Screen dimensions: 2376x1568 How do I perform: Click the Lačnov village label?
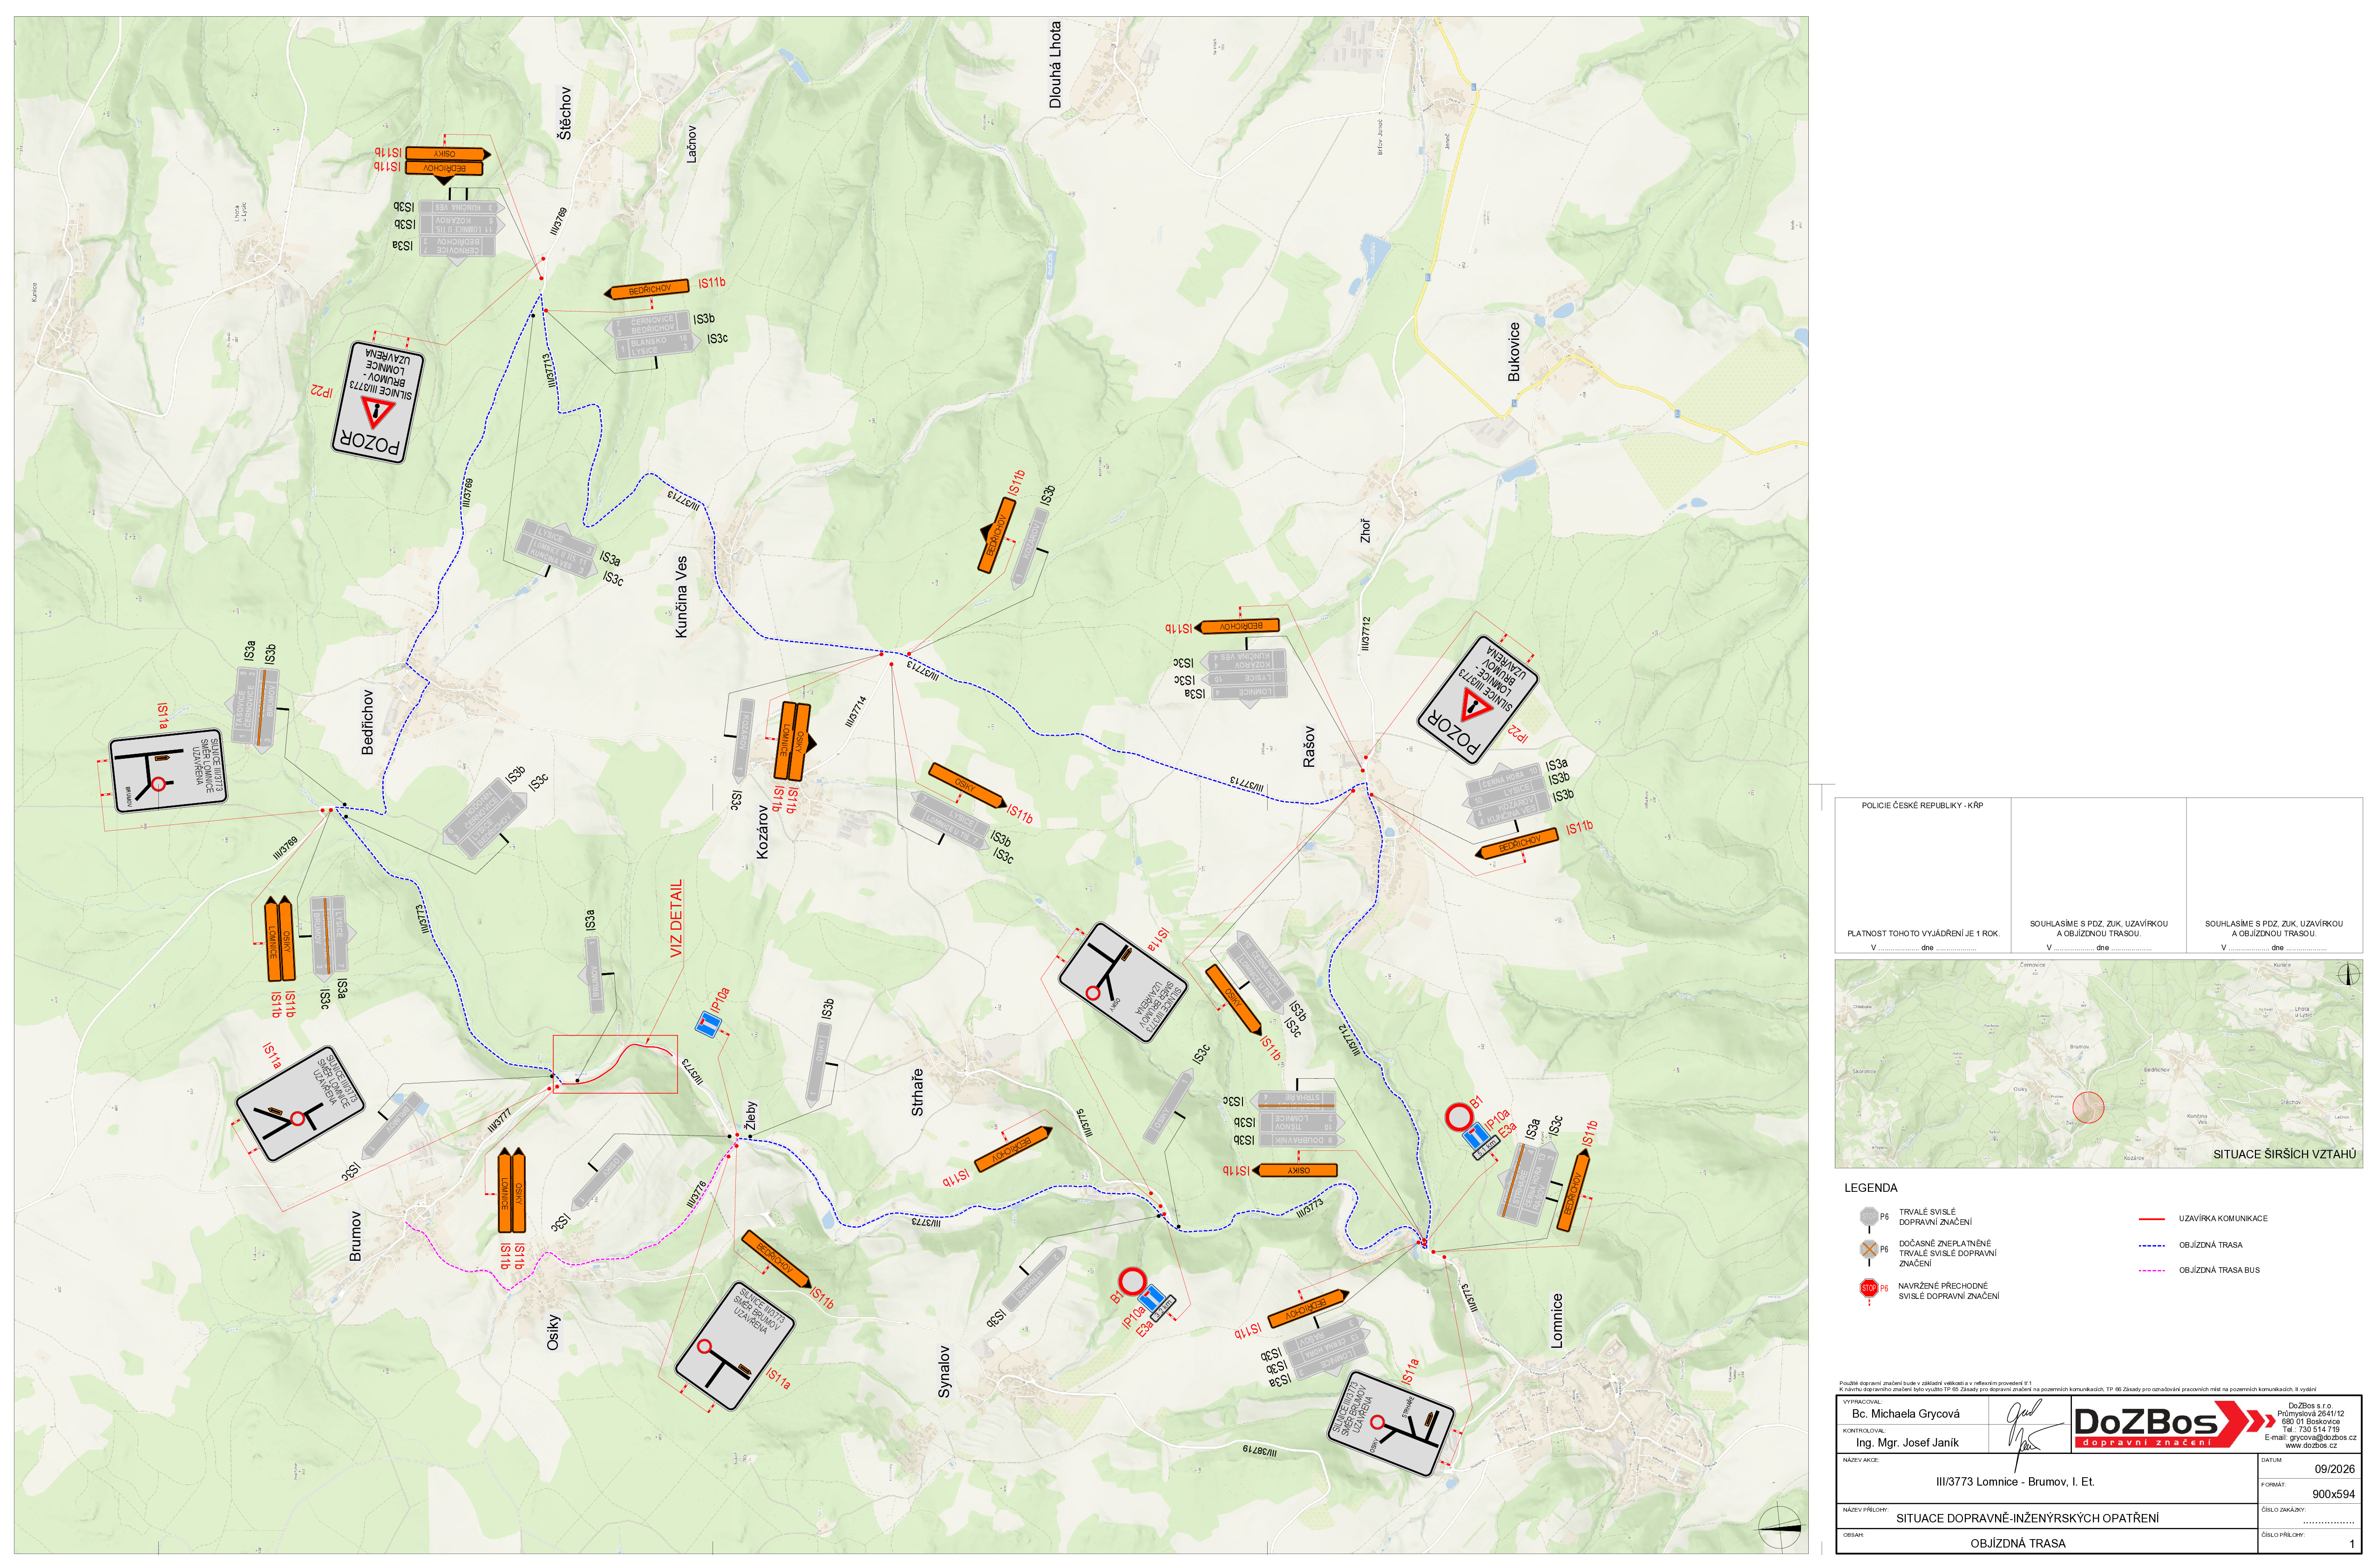coord(691,144)
